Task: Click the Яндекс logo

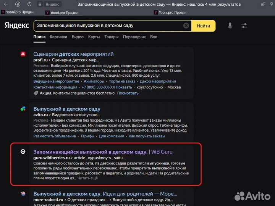Action: coord(17,26)
